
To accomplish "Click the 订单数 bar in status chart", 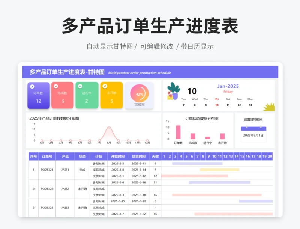I will pyautogui.click(x=178, y=132).
